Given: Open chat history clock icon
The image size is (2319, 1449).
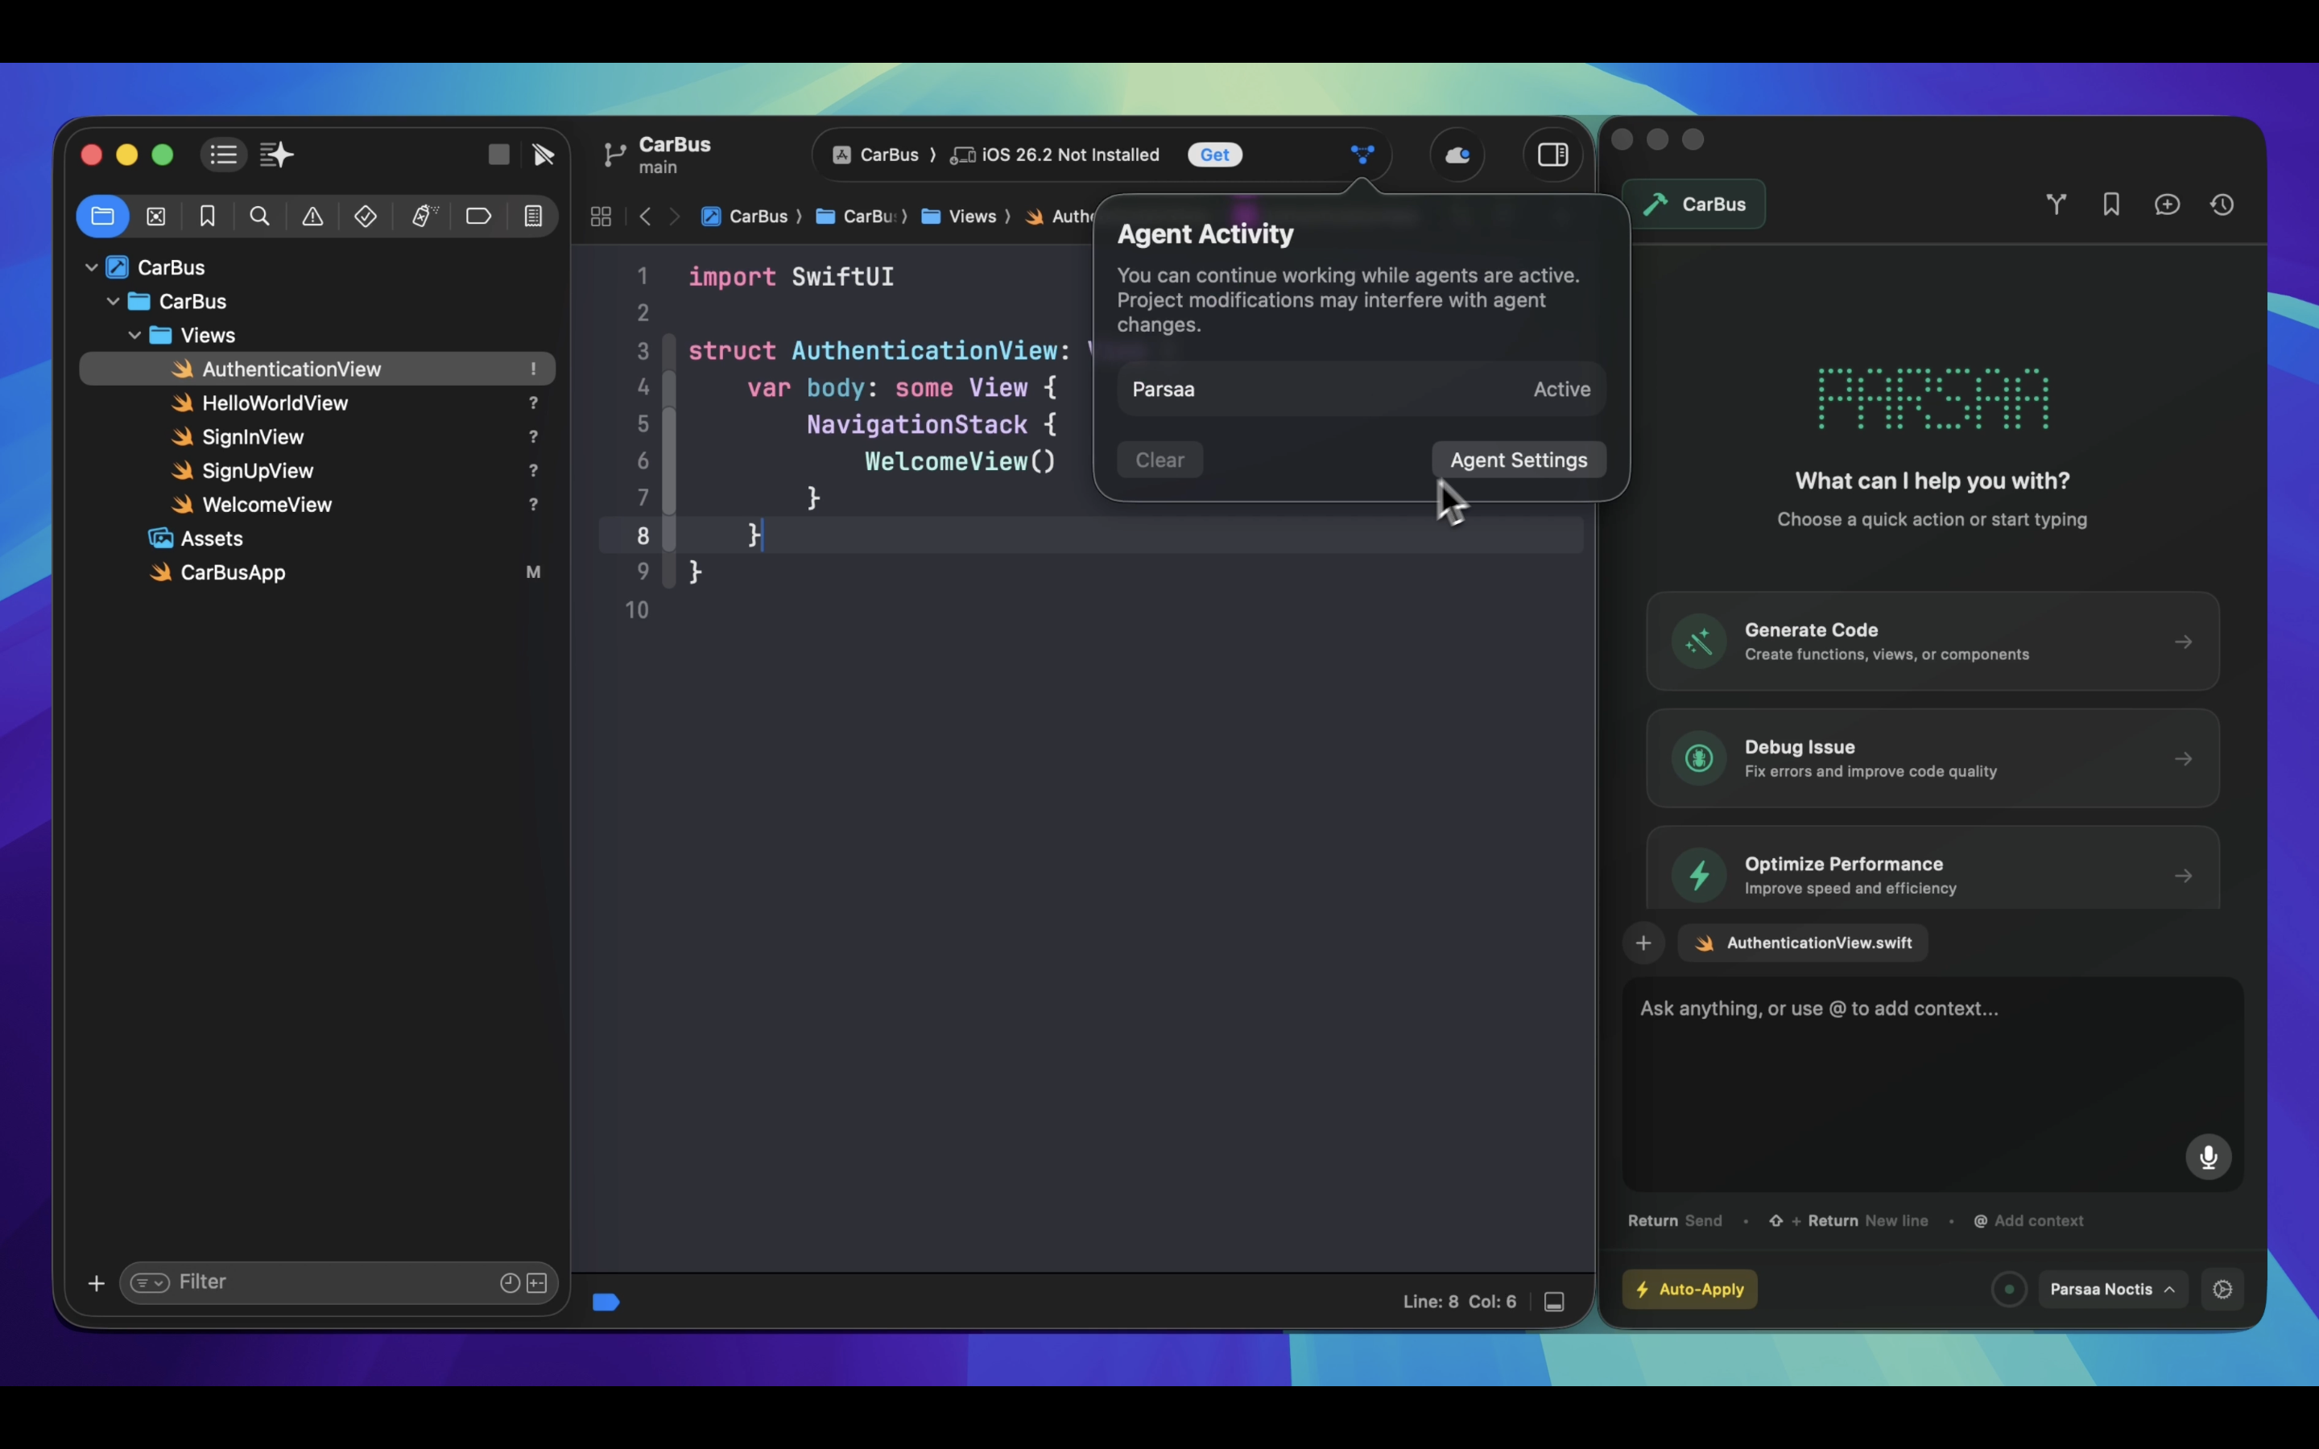Looking at the screenshot, I should 2222,204.
